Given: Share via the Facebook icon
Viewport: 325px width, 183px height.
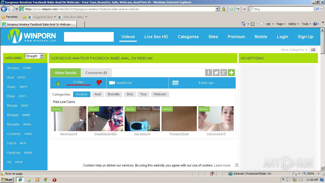Looking at the screenshot, I should (208, 73).
